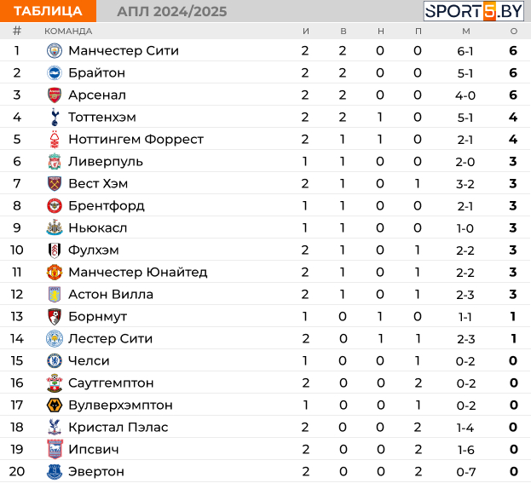Click the Everton crest icon
Viewport: 531px width, 489px height.
[x=55, y=471]
